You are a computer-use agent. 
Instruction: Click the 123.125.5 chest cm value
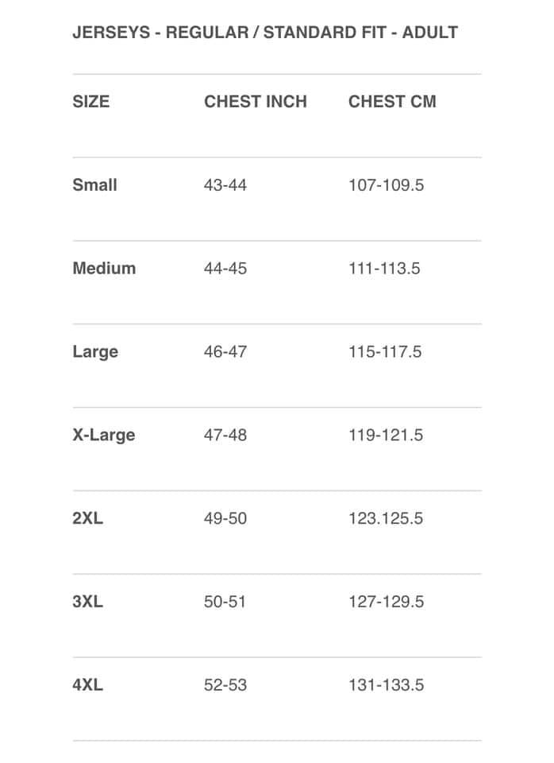coord(386,518)
